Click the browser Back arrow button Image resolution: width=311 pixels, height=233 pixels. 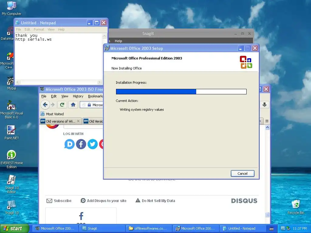tap(45, 105)
